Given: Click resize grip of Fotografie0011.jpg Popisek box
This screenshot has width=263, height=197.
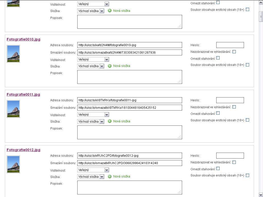Looking at the screenshot, I should (x=180, y=137).
